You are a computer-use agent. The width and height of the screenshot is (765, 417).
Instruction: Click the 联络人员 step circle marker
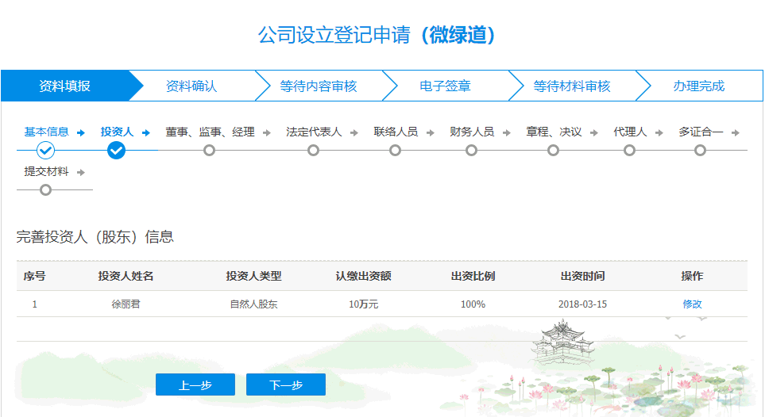point(395,151)
